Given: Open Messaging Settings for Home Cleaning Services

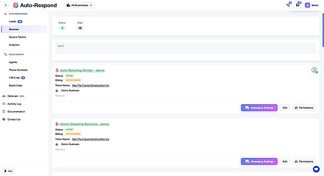Looking at the screenshot, I should tap(259, 162).
